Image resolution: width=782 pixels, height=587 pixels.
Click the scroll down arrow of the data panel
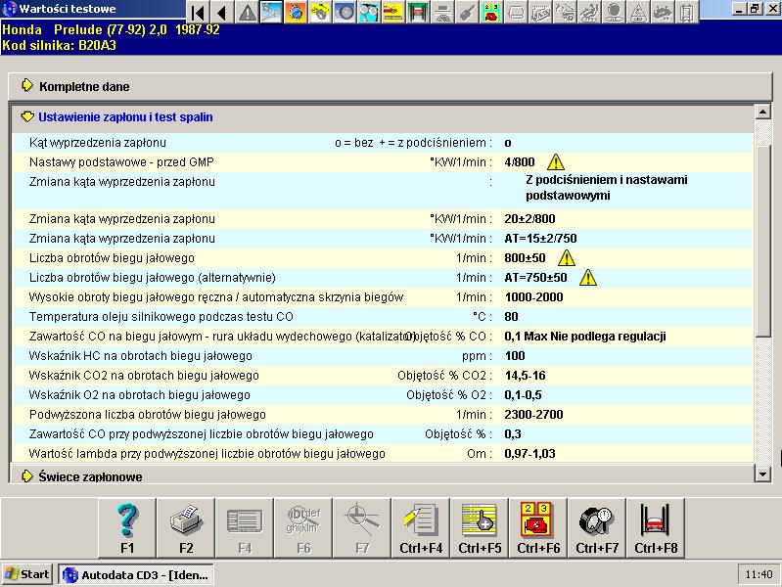tap(763, 474)
